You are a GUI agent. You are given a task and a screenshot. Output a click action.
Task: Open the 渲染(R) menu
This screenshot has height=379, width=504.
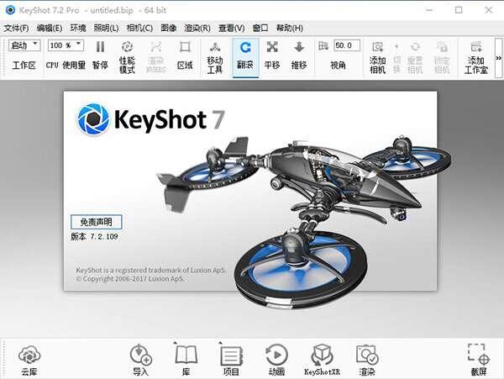tap(197, 29)
